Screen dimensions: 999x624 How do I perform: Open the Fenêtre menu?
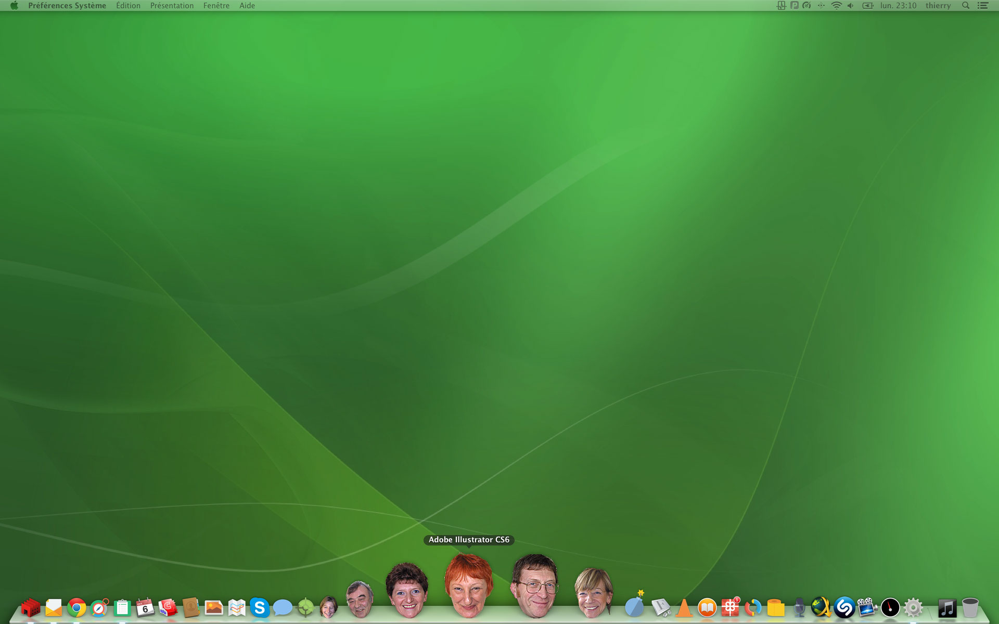(216, 6)
